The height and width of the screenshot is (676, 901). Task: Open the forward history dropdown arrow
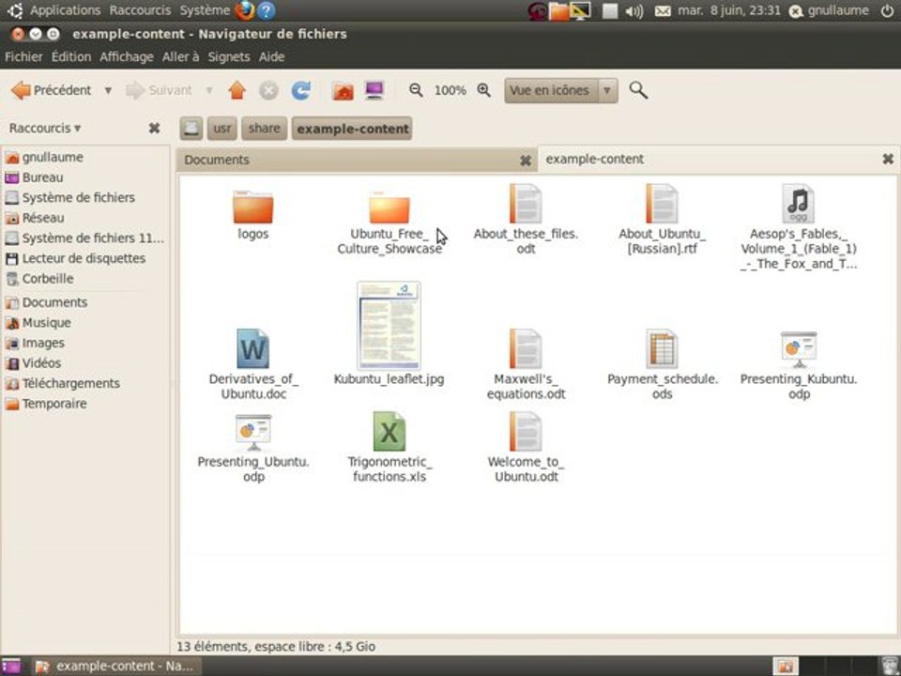click(209, 90)
